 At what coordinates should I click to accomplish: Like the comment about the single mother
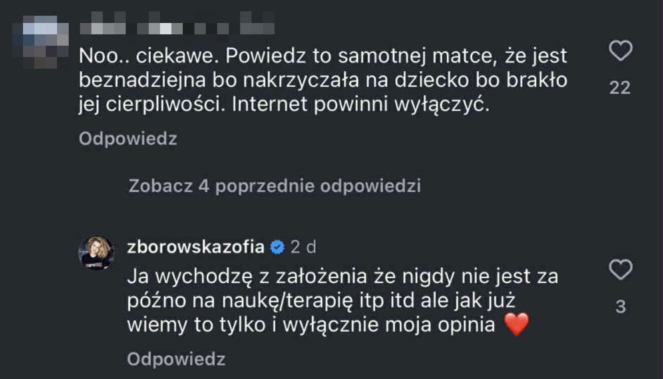pos(620,51)
